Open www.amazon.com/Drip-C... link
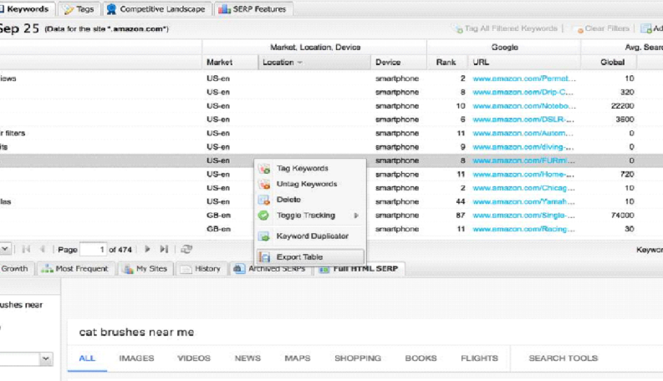The image size is (663, 381). click(523, 92)
